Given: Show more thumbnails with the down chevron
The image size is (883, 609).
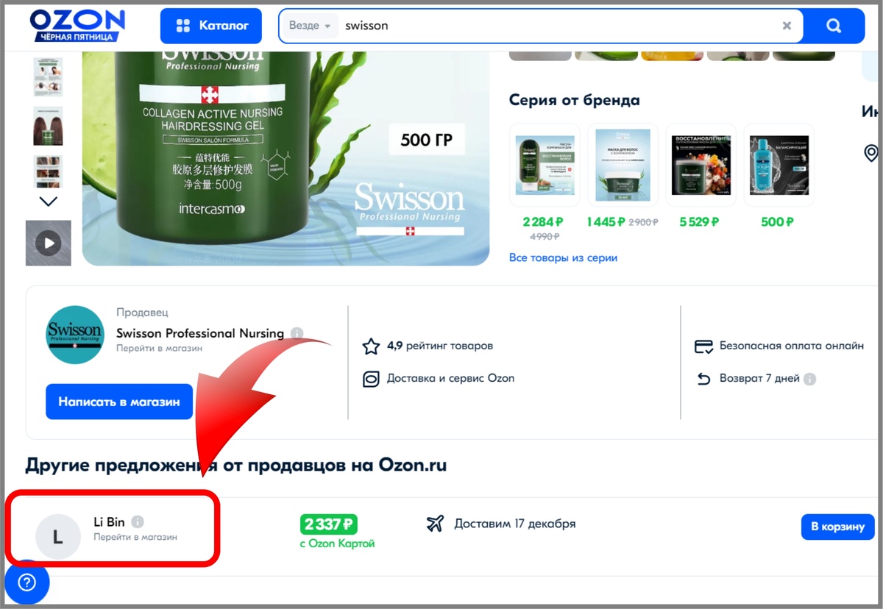Looking at the screenshot, I should pyautogui.click(x=48, y=202).
